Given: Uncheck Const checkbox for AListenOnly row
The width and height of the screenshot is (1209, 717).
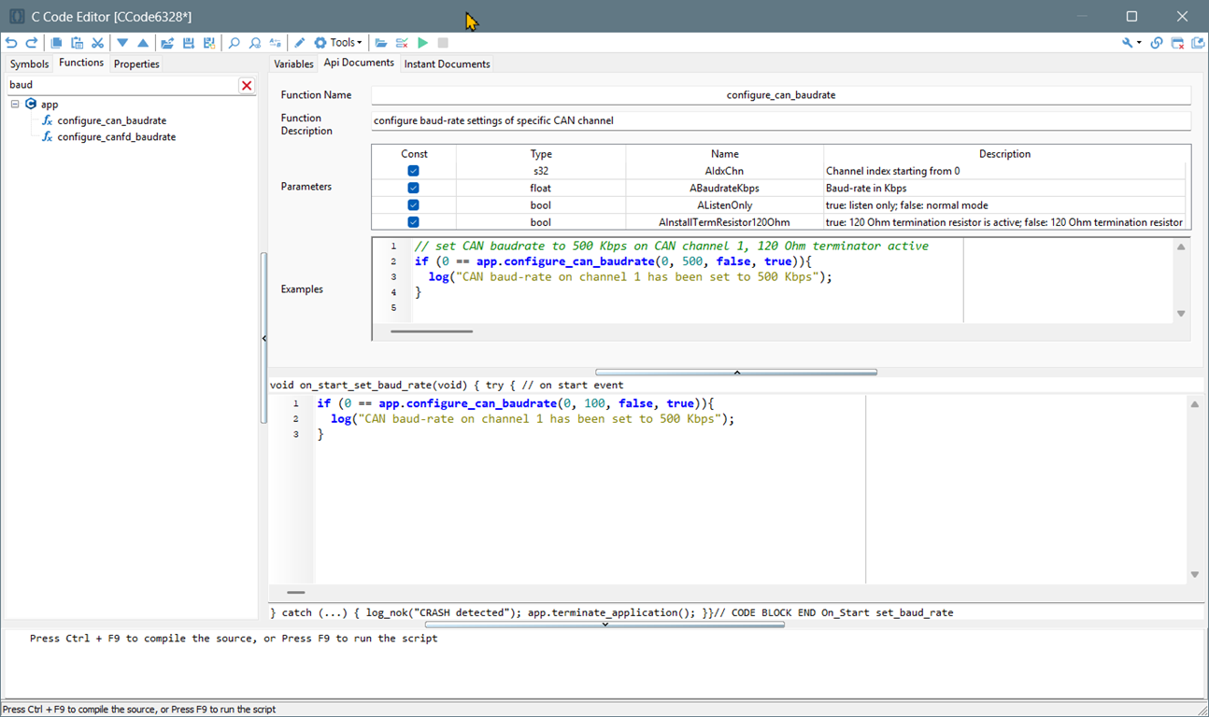Looking at the screenshot, I should [x=413, y=205].
